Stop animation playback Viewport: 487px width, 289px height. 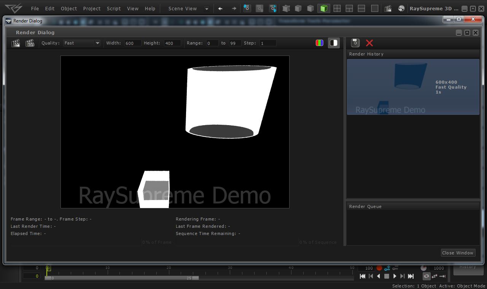tap(387, 276)
